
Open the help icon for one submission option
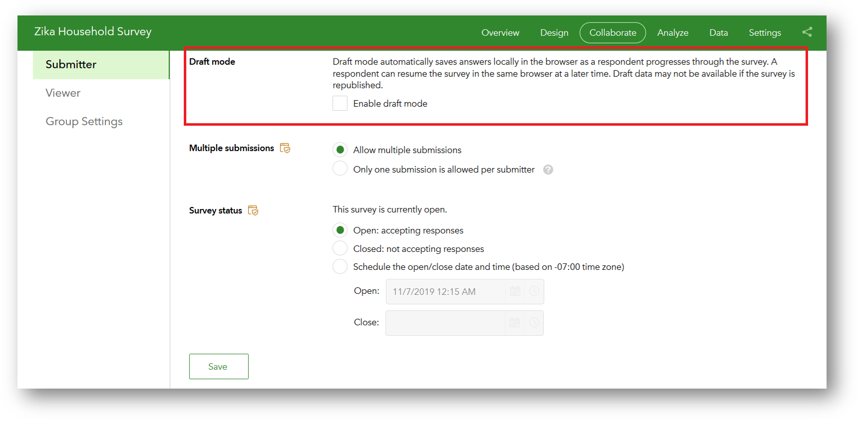point(548,170)
